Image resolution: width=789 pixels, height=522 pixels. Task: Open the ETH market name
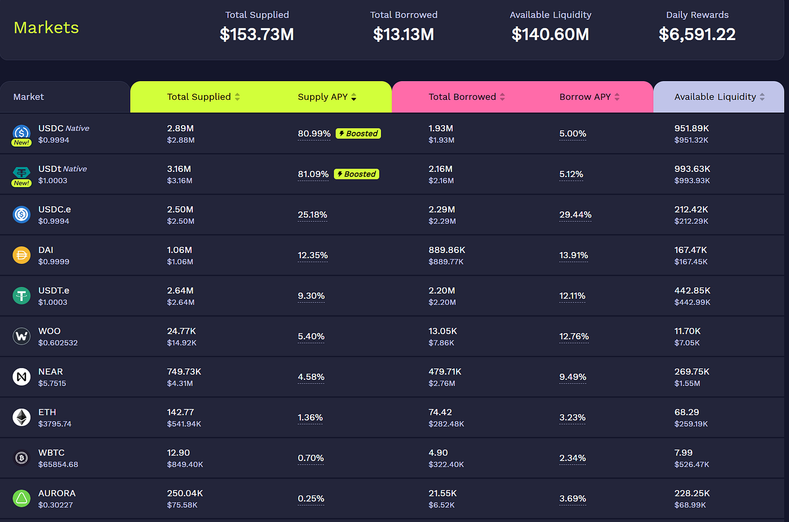coord(47,413)
